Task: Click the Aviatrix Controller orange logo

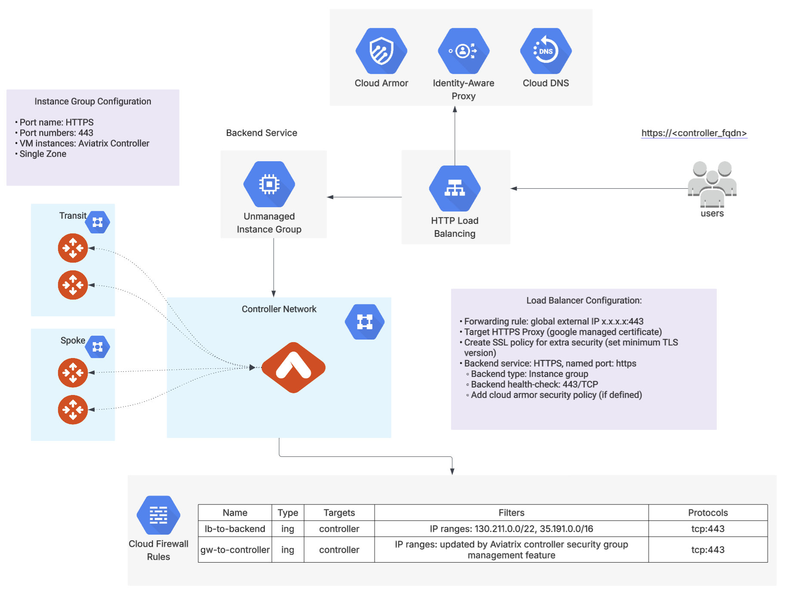Action: [293, 367]
